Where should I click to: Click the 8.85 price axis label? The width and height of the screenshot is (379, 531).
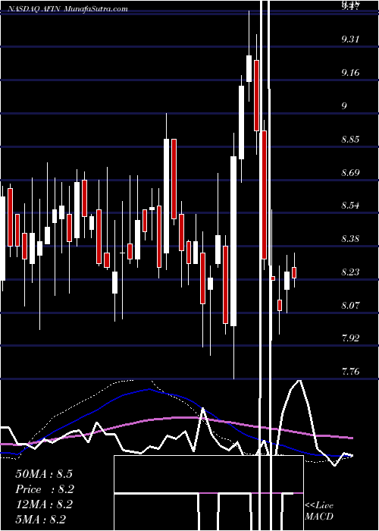point(350,140)
